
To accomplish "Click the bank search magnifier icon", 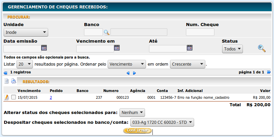I will click(x=107, y=32).
